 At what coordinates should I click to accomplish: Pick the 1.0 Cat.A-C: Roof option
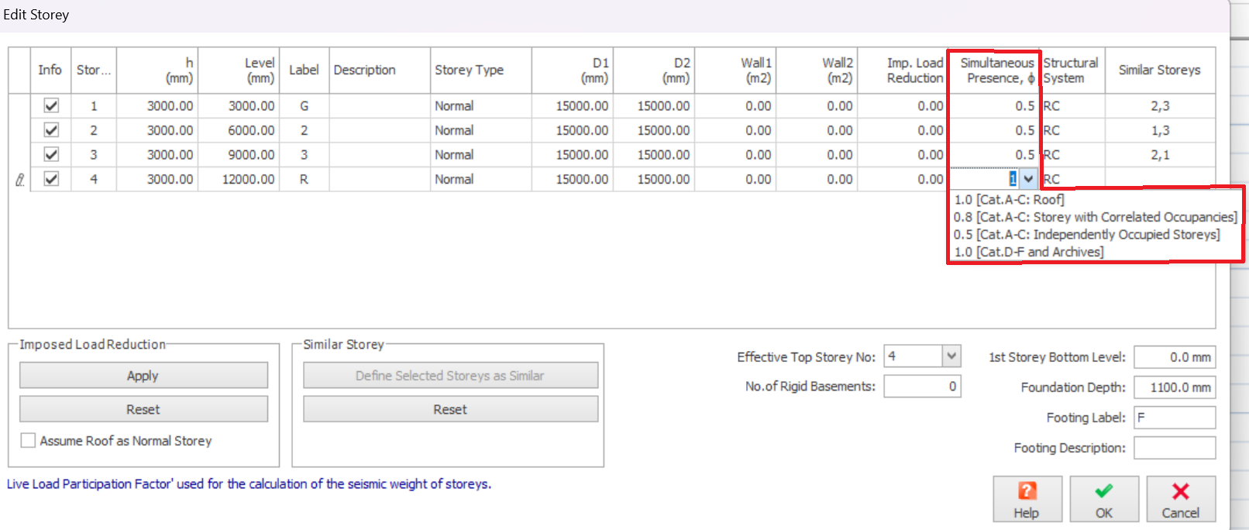click(1009, 200)
